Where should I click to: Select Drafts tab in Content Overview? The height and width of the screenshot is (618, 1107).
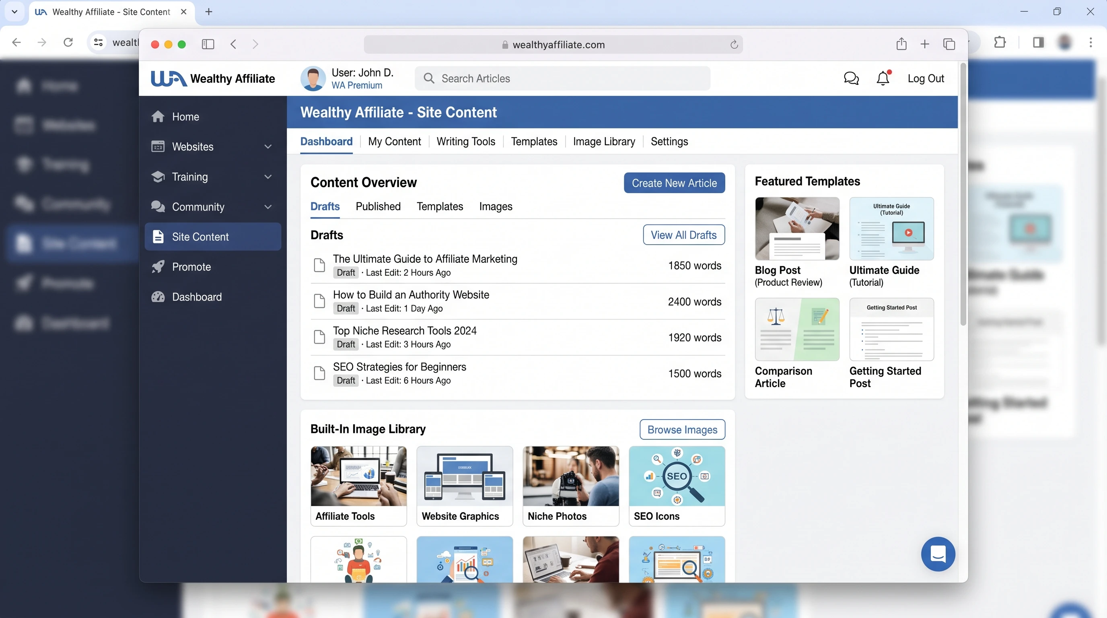pos(325,206)
